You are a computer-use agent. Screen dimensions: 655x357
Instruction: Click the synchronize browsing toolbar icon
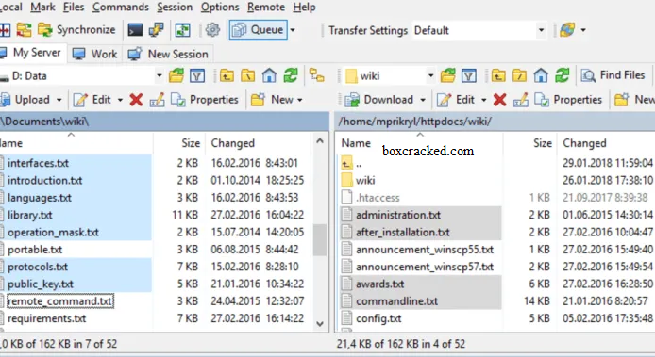click(x=182, y=30)
